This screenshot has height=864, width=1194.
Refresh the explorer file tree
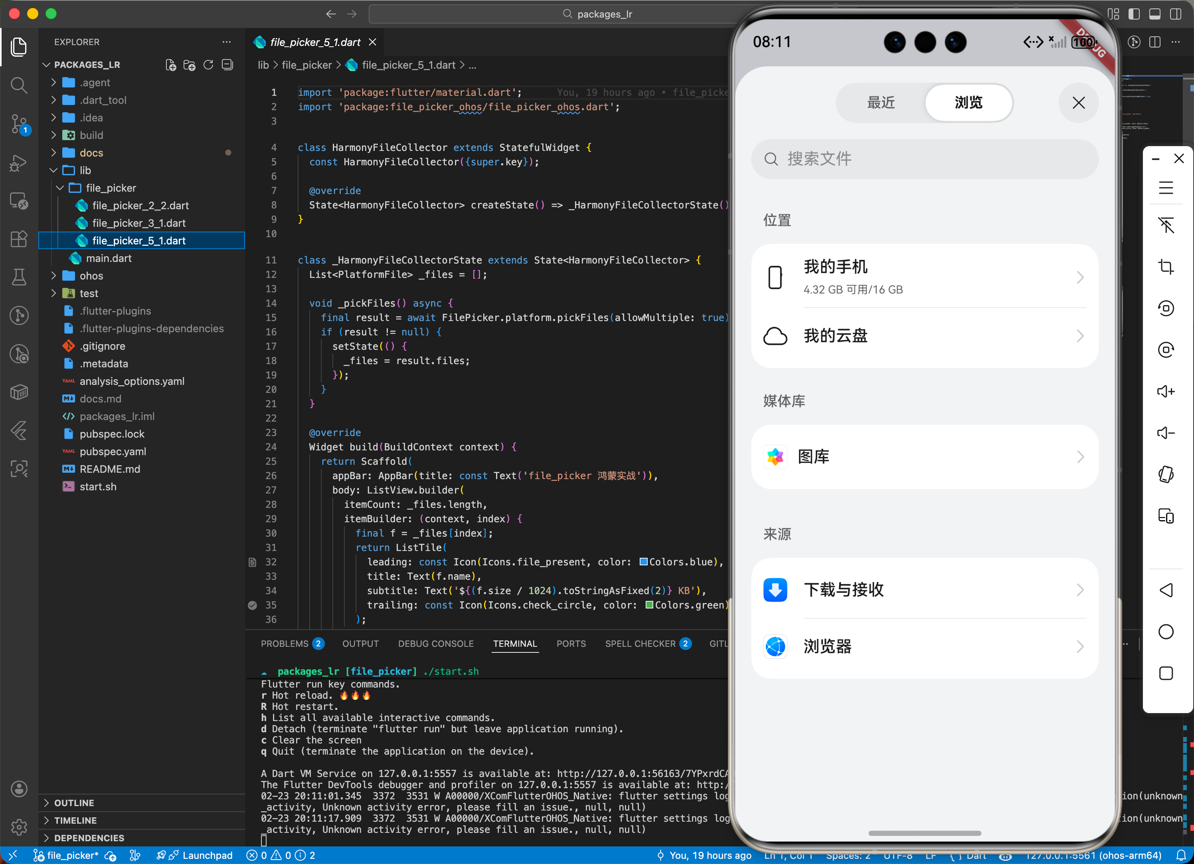208,65
